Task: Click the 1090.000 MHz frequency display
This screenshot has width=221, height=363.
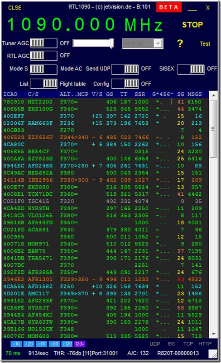Action: tap(85, 24)
